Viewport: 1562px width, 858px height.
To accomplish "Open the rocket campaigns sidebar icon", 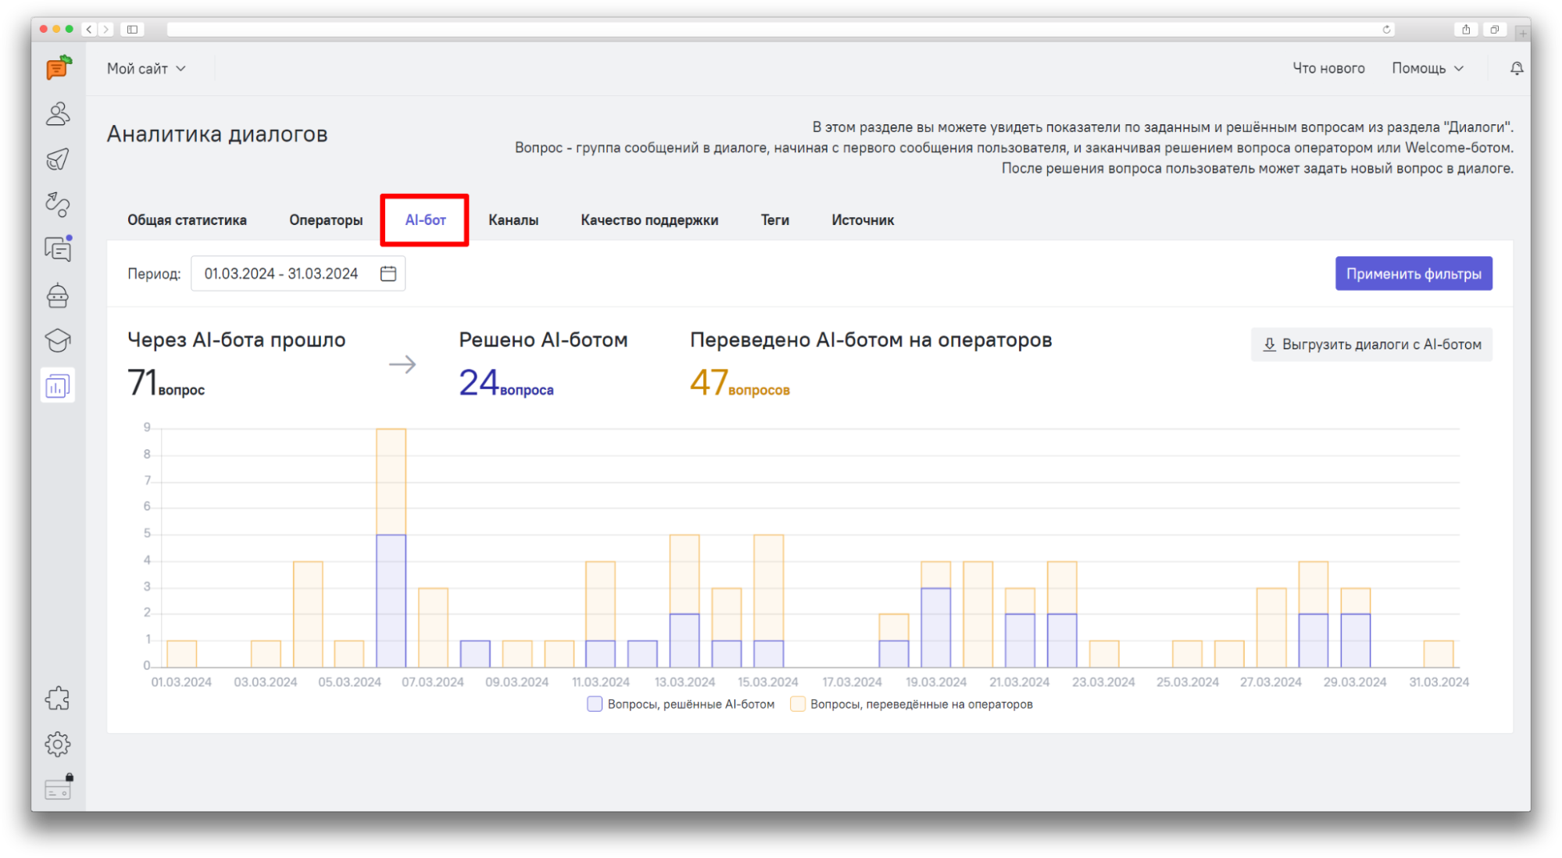I will tap(58, 159).
